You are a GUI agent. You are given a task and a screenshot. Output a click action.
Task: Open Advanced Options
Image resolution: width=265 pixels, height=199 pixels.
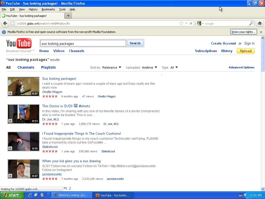tap(241, 67)
